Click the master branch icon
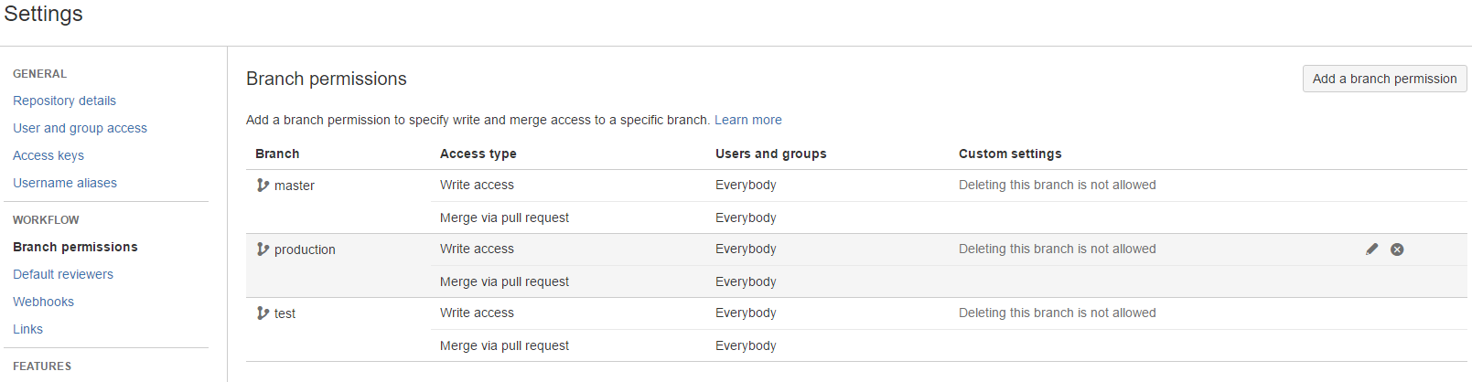Image resolution: width=1472 pixels, height=382 pixels. point(263,186)
